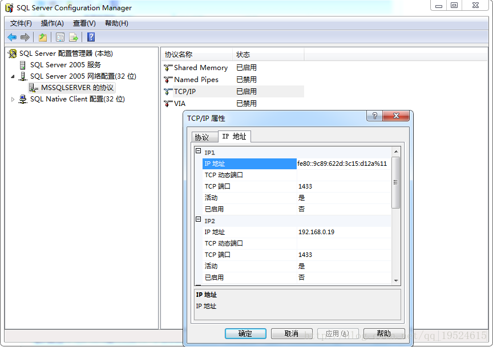
Task: Click the IP2 TCP 动态端口 value field
Action: pyautogui.click(x=344, y=243)
